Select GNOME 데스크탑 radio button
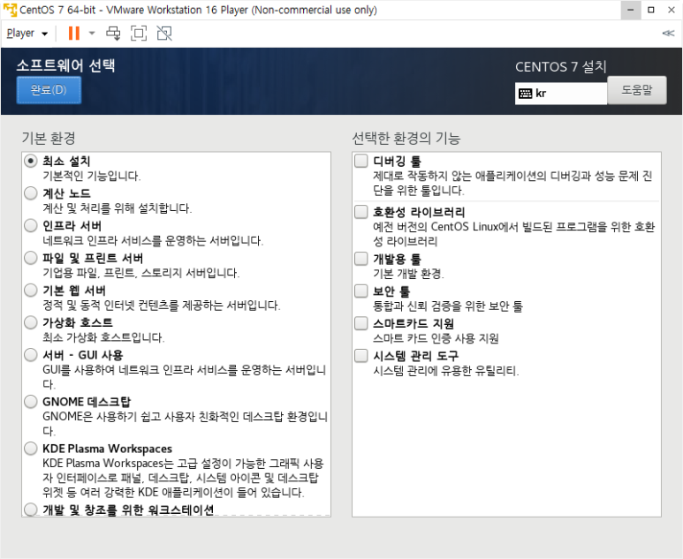Screen dimensions: 683x559 coord(31,402)
